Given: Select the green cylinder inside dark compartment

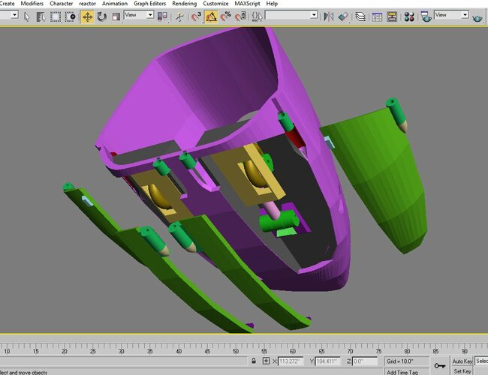Looking at the screenshot, I should pos(279,220).
